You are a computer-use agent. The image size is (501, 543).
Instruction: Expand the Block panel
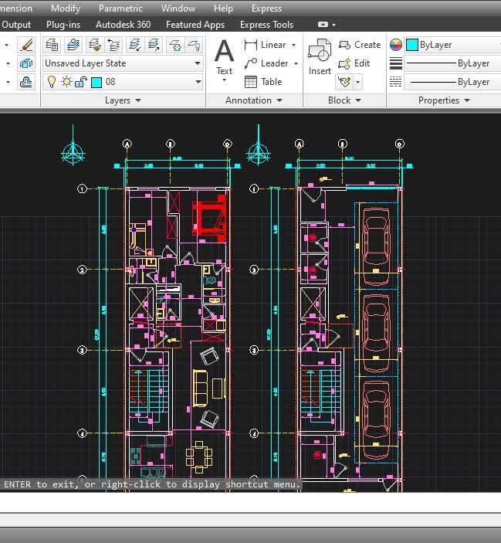coord(344,100)
